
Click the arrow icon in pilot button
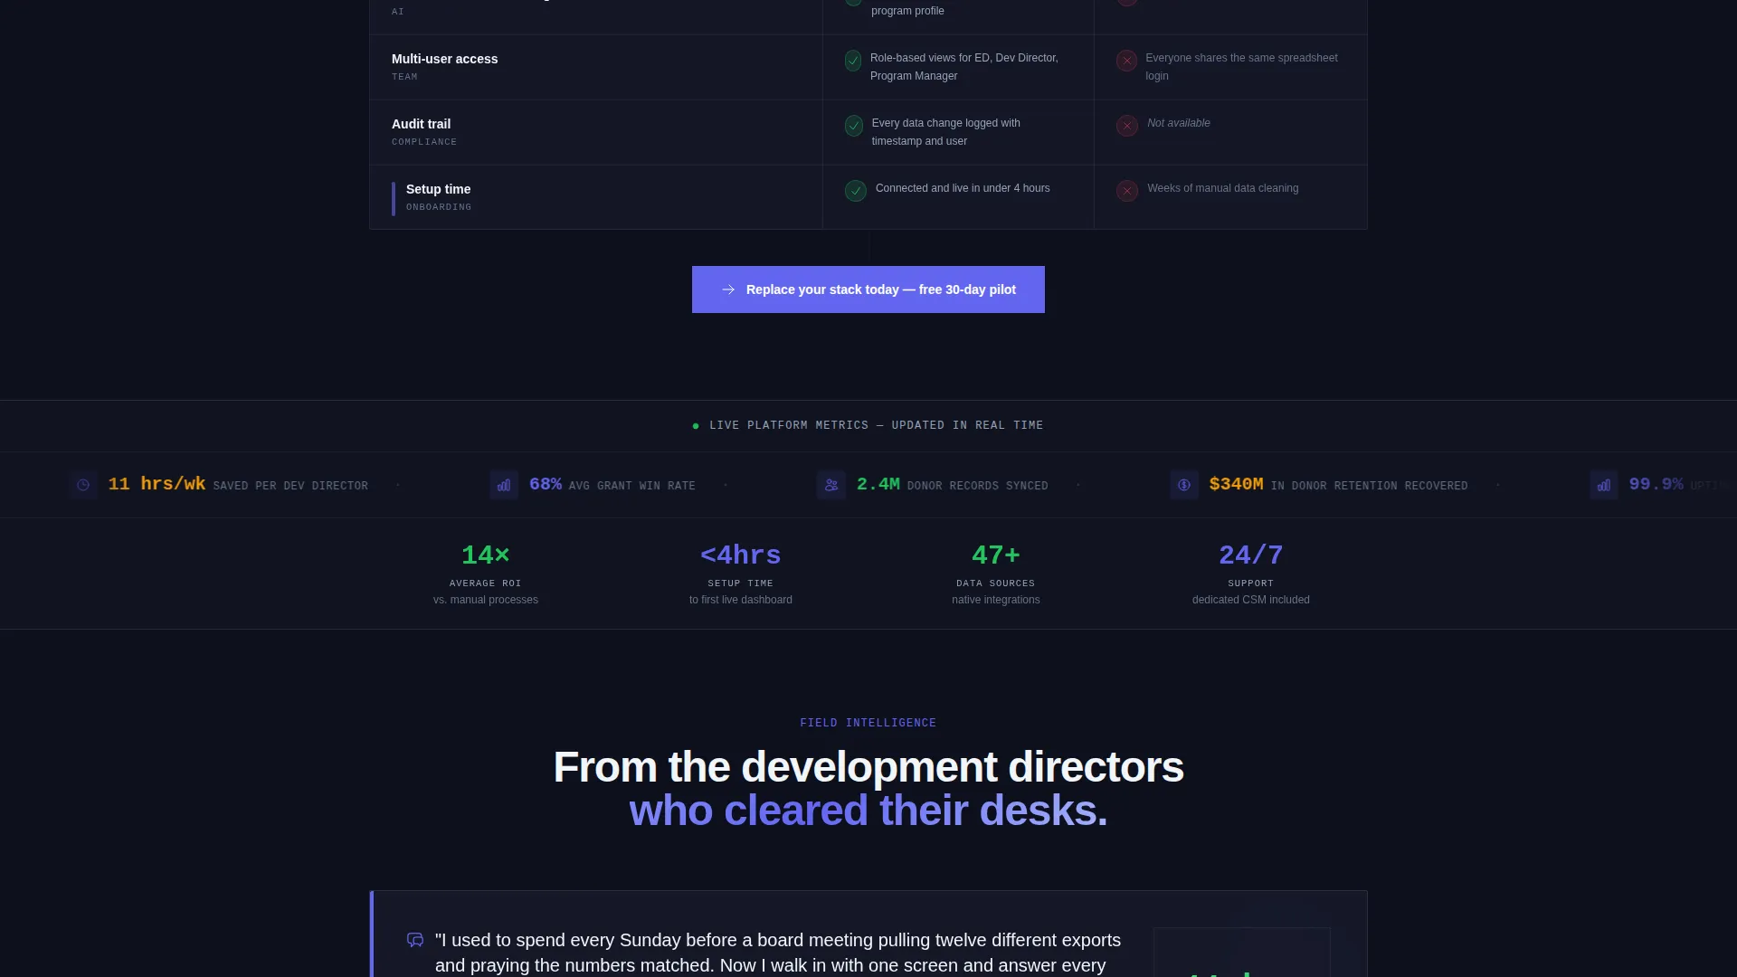(728, 289)
